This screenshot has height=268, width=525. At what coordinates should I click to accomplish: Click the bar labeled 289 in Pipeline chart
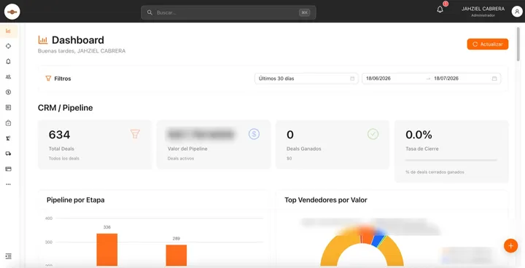coord(176,256)
